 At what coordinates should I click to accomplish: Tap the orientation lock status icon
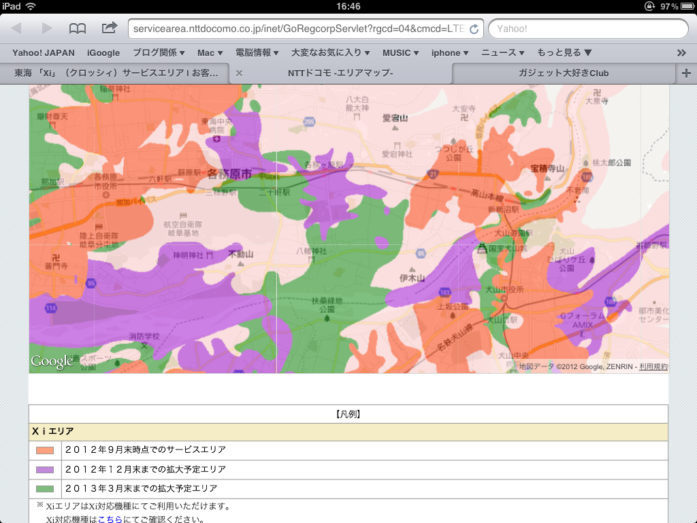[649, 6]
